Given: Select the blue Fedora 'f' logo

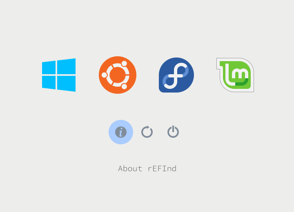Looking at the screenshot, I should 176,75.
